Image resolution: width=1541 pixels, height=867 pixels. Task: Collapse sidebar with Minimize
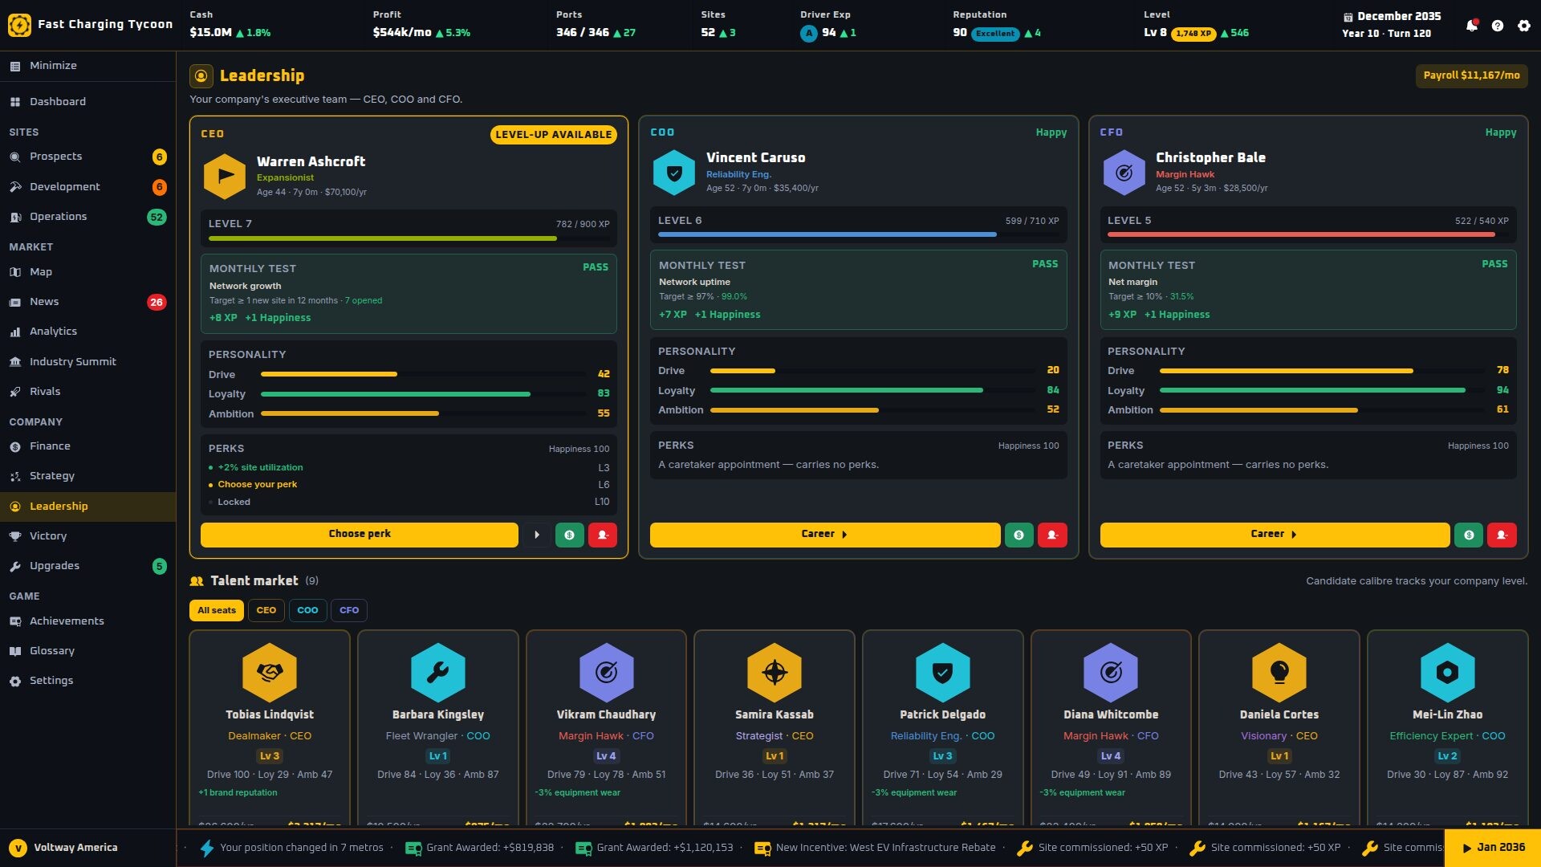[87, 66]
